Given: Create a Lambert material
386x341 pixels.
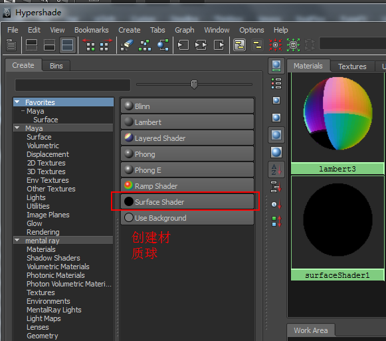Looking at the screenshot, I should 187,122.
